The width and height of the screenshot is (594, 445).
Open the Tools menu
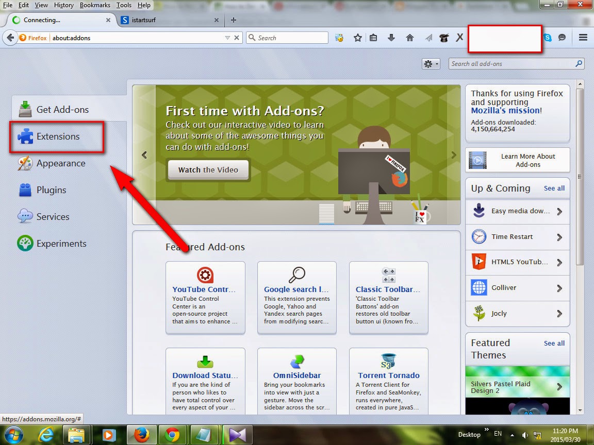[x=124, y=5]
